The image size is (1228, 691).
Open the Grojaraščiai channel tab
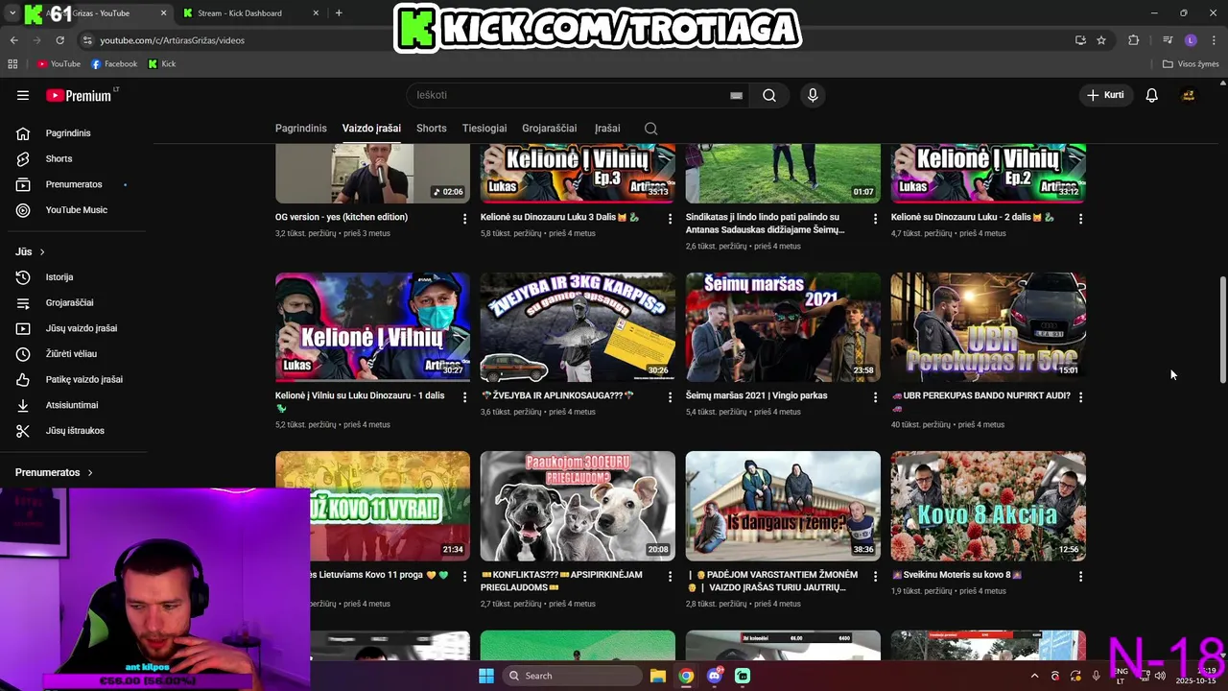pos(550,129)
